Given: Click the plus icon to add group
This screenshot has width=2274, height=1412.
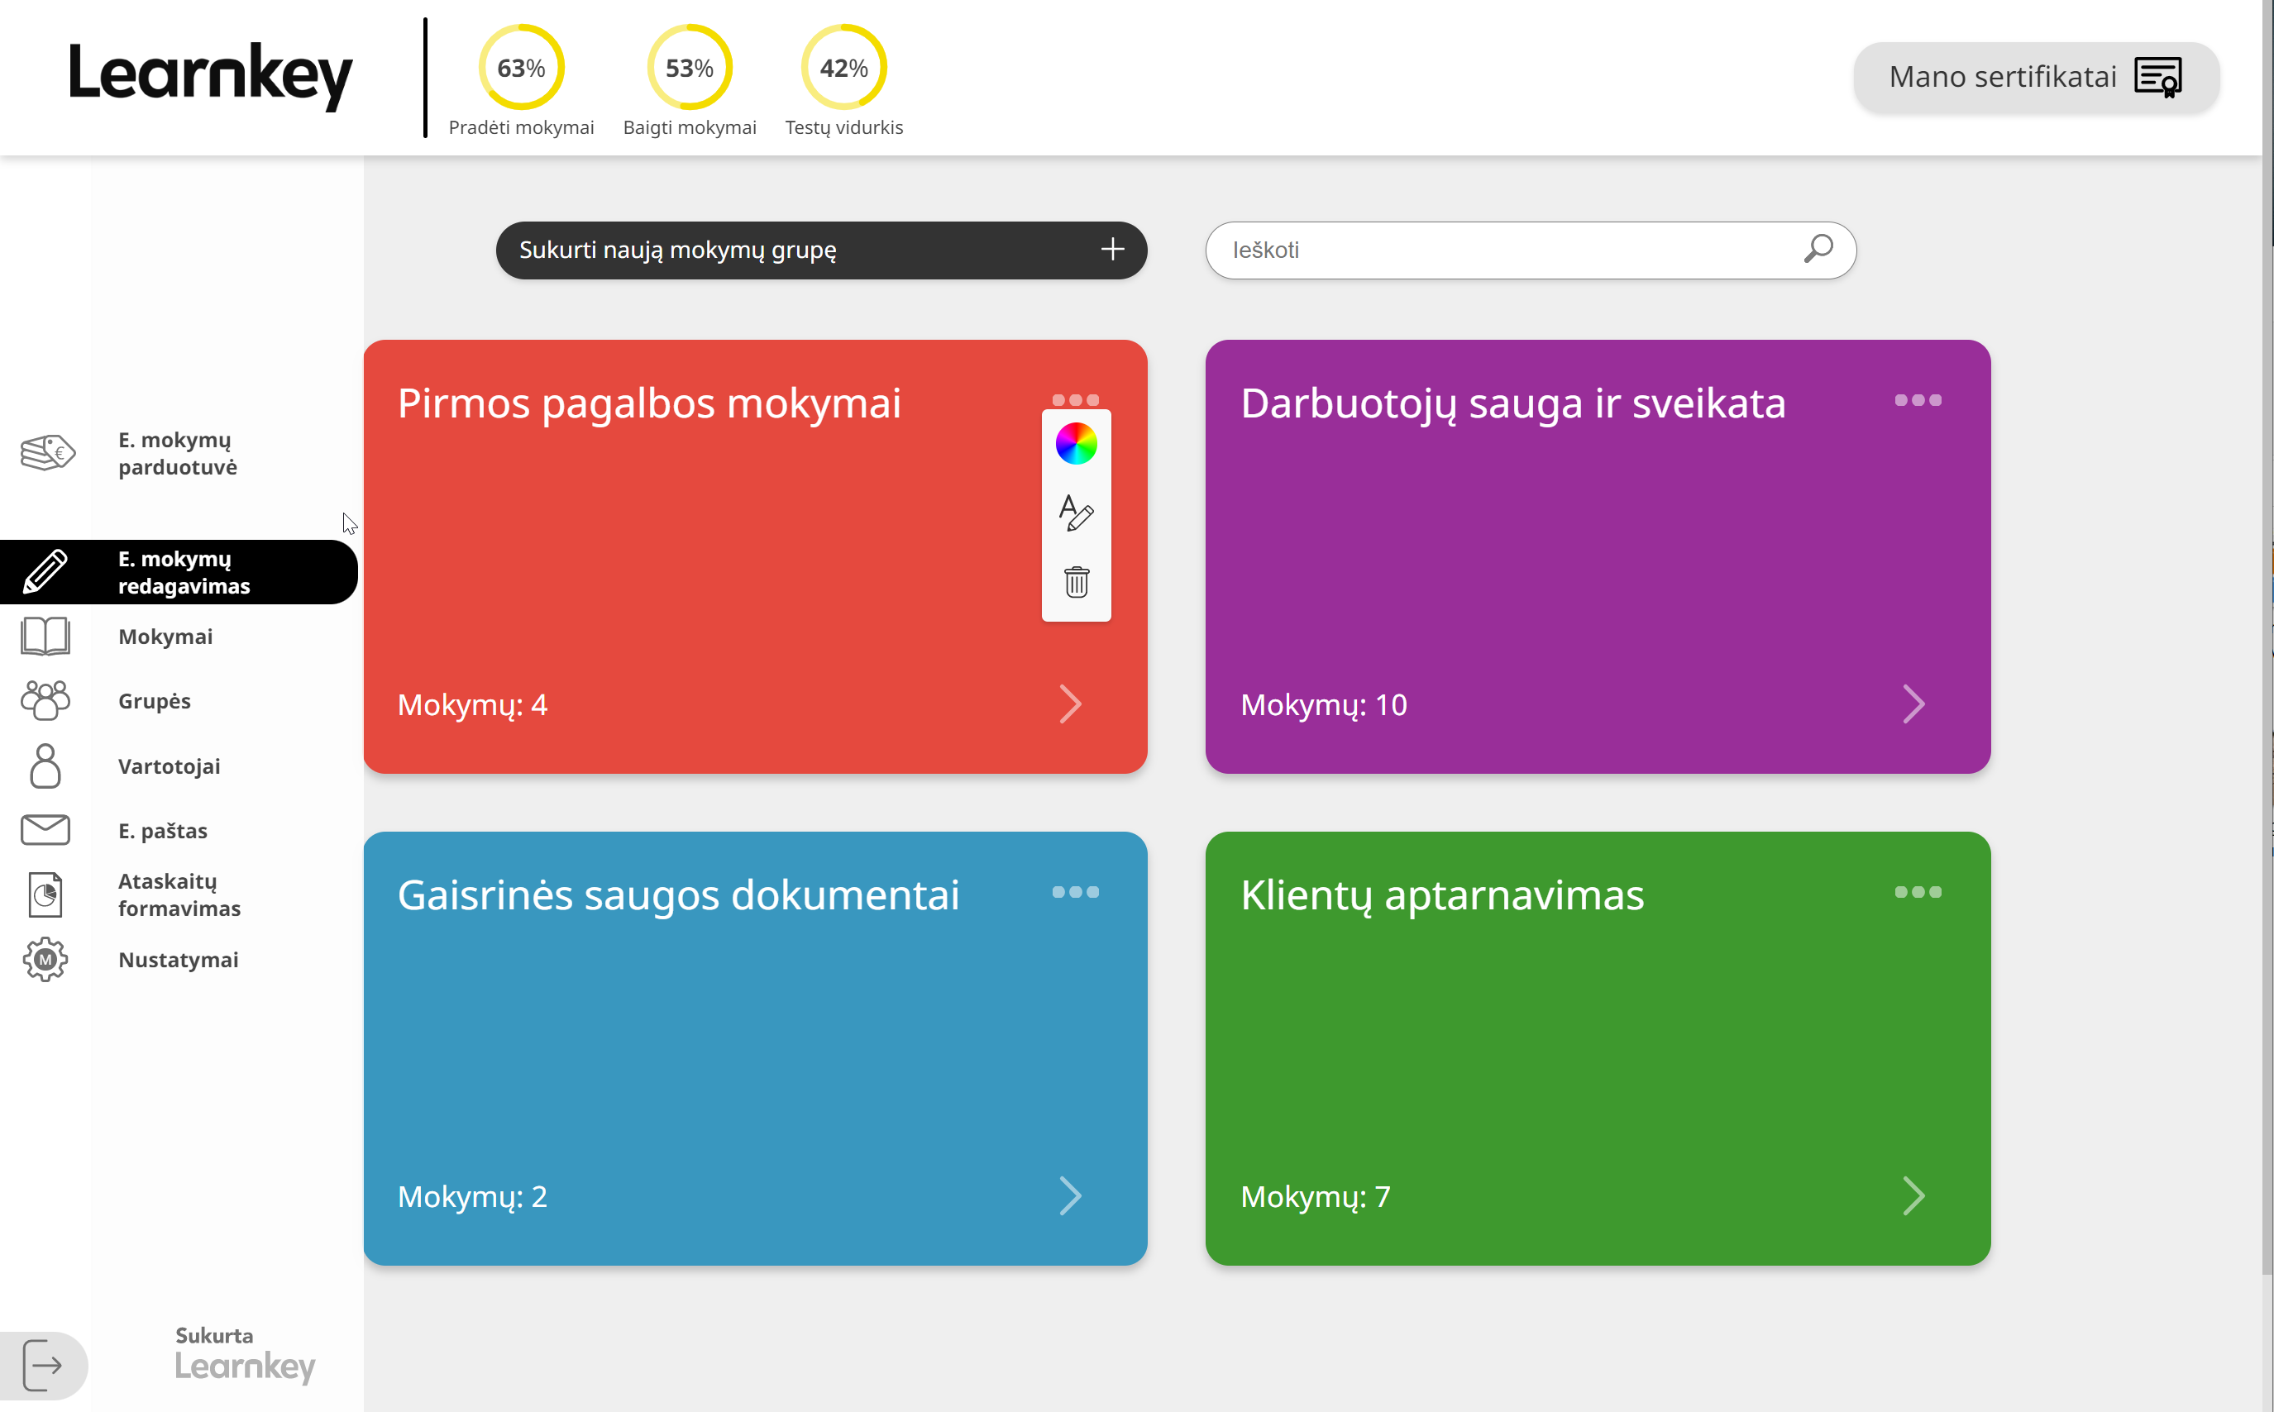Looking at the screenshot, I should pos(1111,250).
